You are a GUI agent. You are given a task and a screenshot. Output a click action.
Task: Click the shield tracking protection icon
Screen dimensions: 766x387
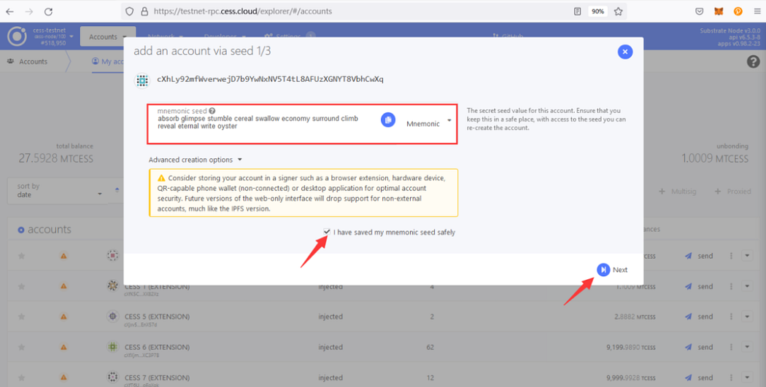coord(129,11)
